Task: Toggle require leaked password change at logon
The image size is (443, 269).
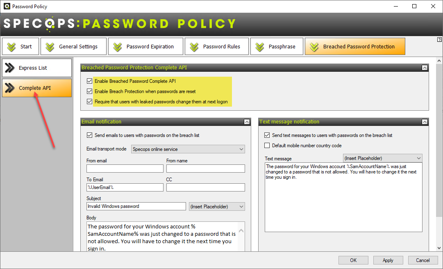Action: (90, 101)
